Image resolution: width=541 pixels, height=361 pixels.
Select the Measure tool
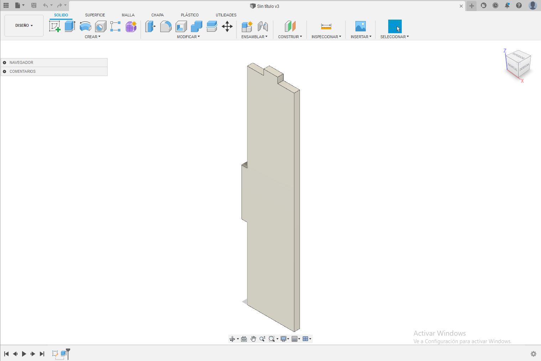(x=326, y=26)
